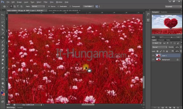Toggle lock all

pos(167,51)
